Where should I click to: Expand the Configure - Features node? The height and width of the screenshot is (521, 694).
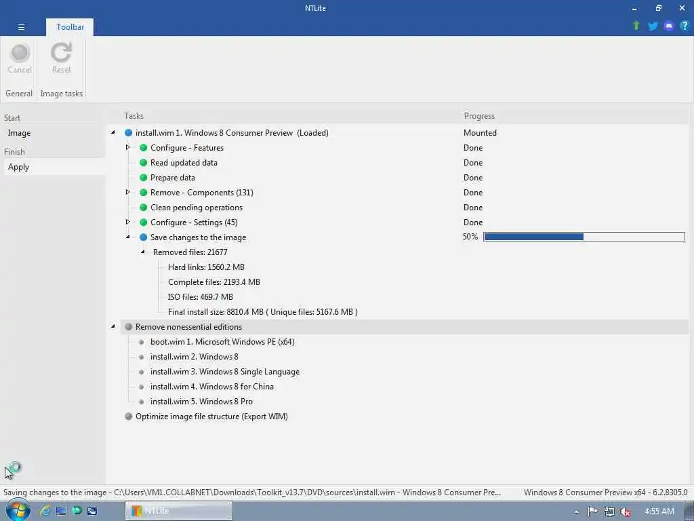(128, 147)
